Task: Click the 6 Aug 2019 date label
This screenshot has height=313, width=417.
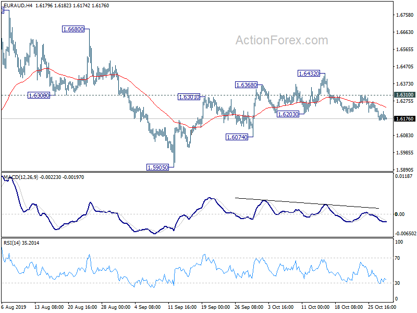Action: (14, 307)
